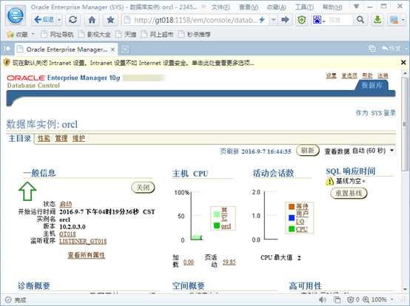Reload the page with refresh icon

tap(73, 19)
